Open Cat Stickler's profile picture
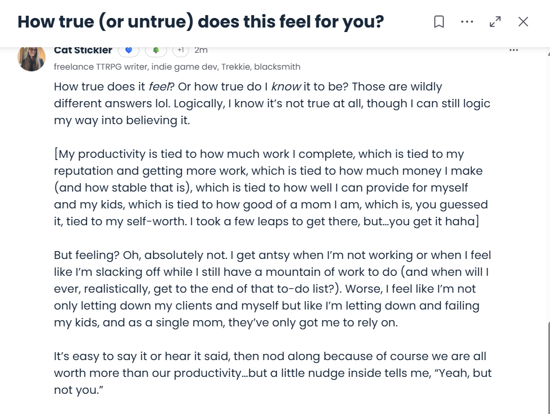550x414 pixels. 31,58
